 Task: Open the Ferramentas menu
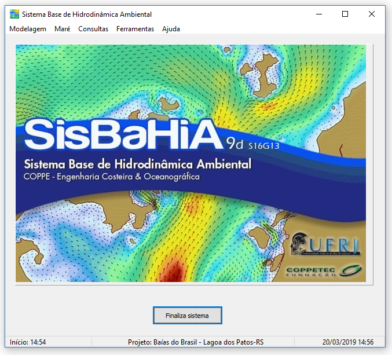(135, 29)
